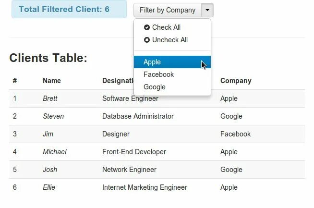This screenshot has height=208, width=314.
Task: Select the Brett name cell
Action: [50, 98]
